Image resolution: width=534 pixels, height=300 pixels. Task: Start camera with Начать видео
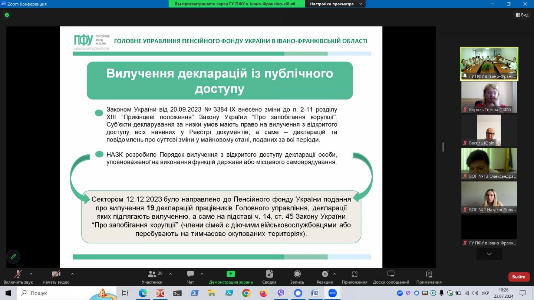click(x=56, y=277)
